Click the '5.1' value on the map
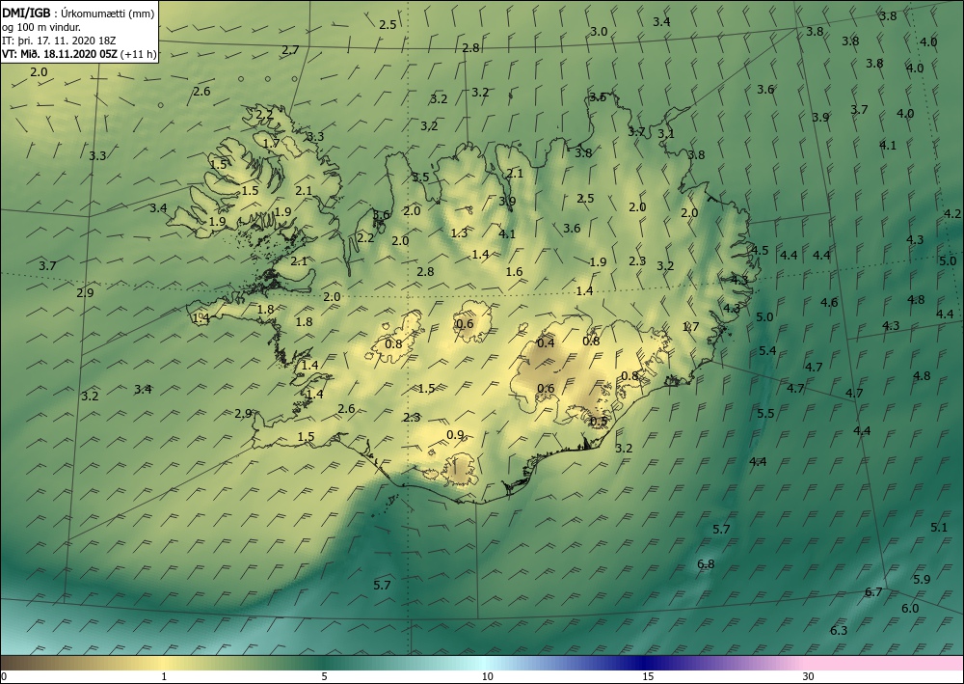The height and width of the screenshot is (684, 964). [x=939, y=527]
